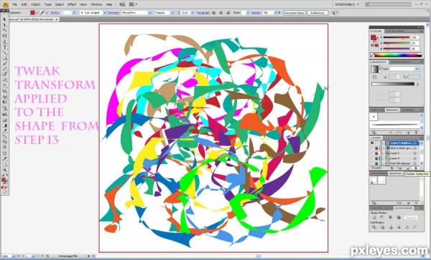Click the Delete Selection trash icon in Layers
Screen dimensions: 431x260
tap(415, 168)
